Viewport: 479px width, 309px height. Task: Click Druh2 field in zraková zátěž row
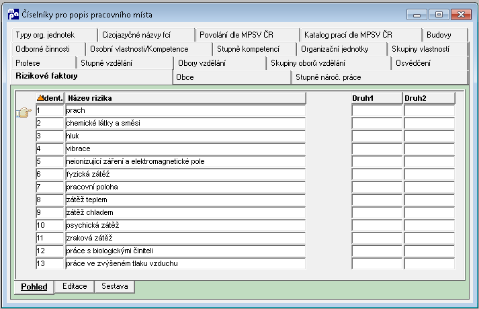click(429, 238)
